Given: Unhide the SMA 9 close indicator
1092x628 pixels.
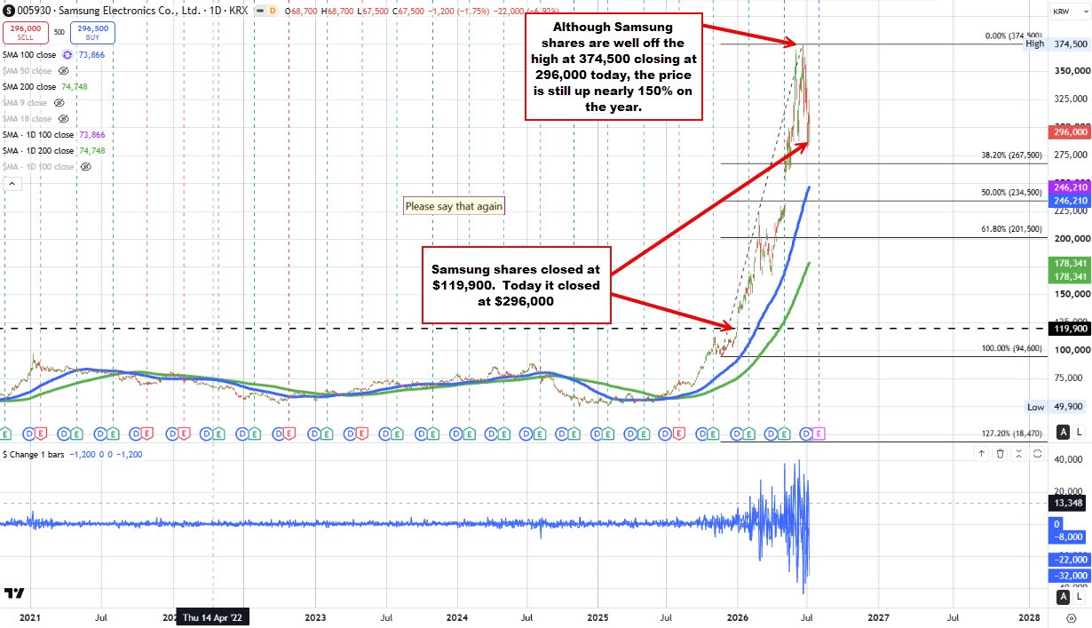Looking at the screenshot, I should pyautogui.click(x=58, y=103).
